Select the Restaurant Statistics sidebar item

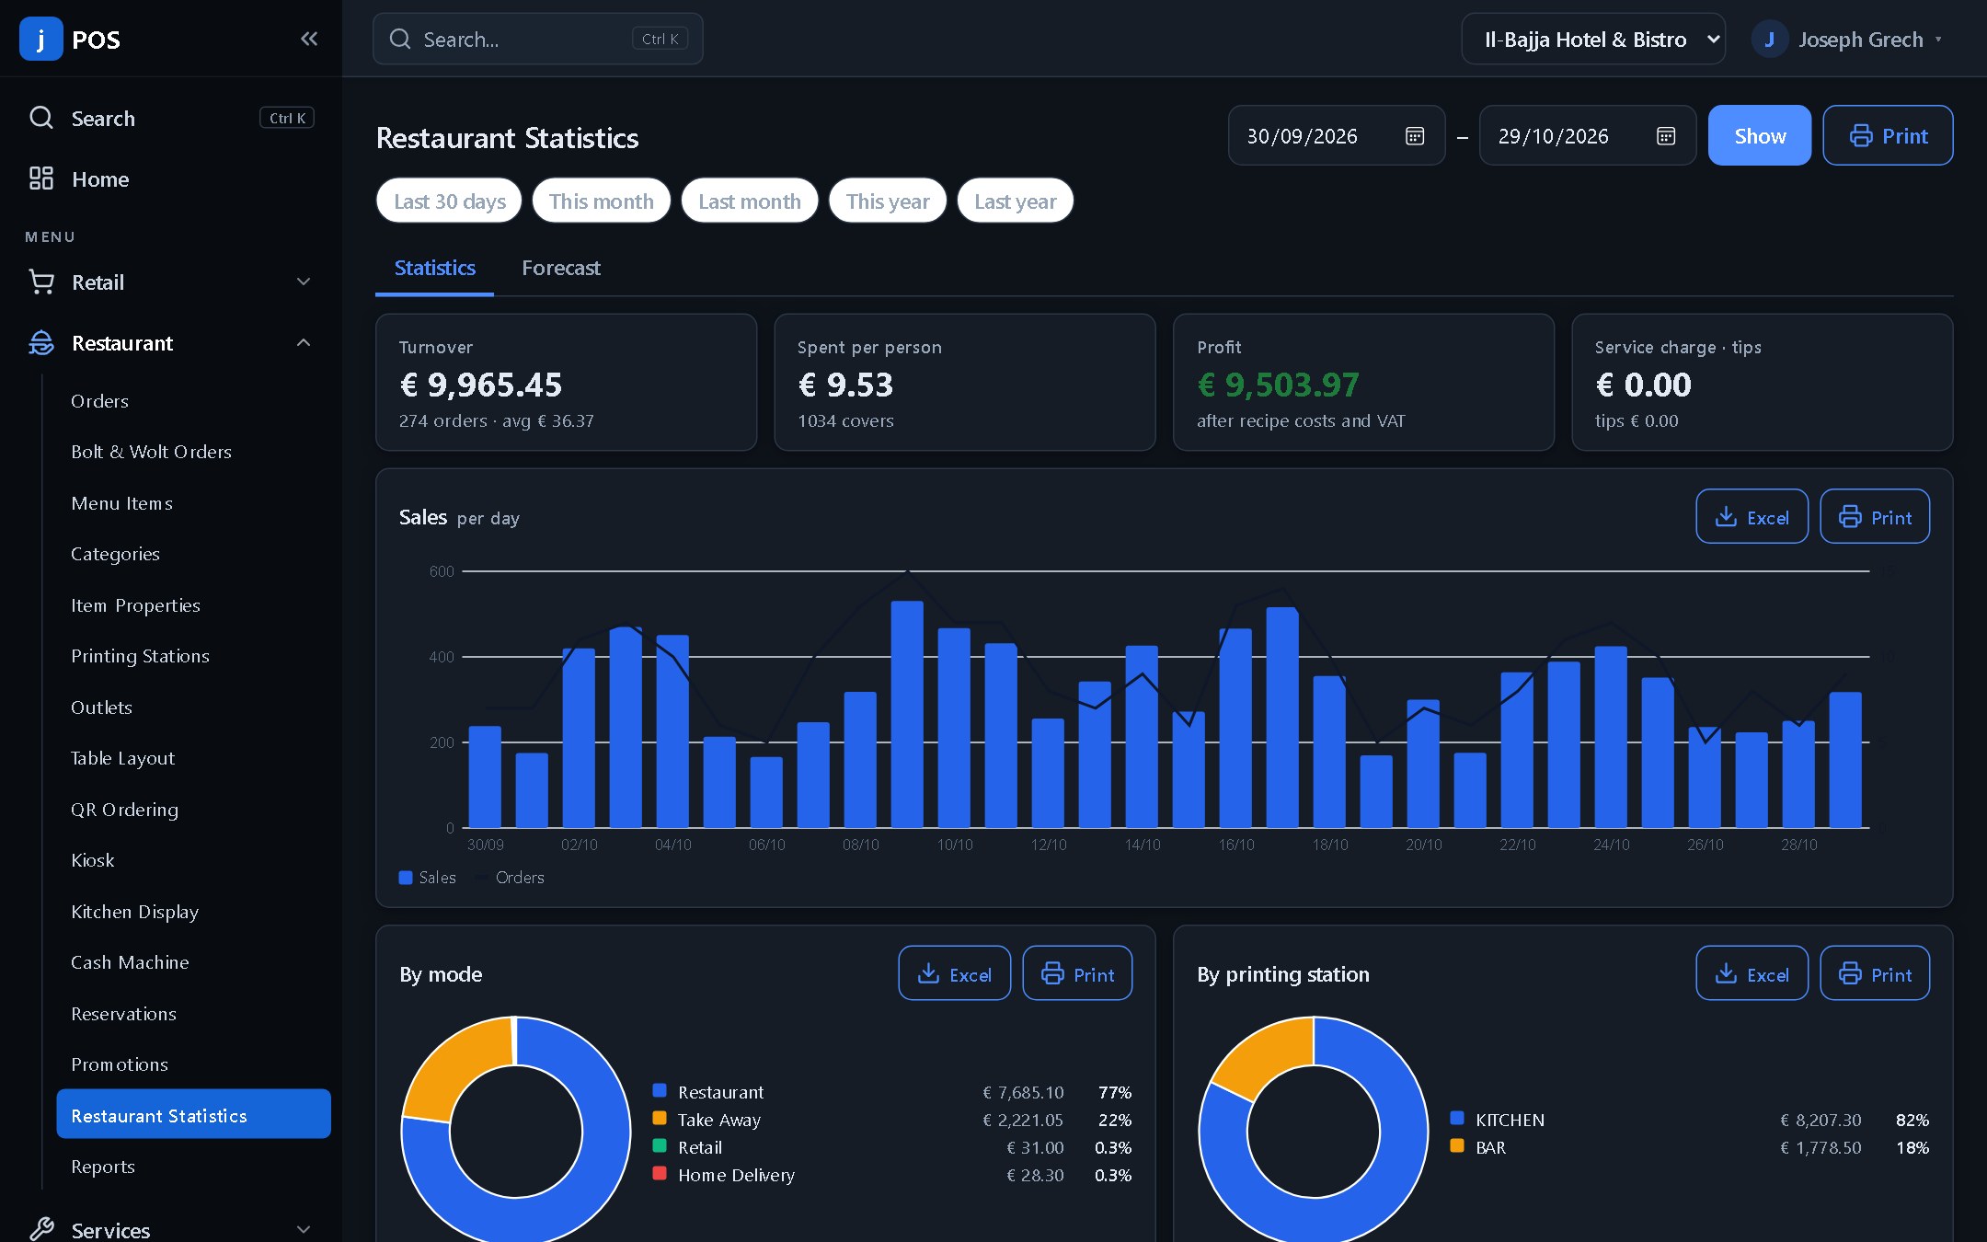193,1114
